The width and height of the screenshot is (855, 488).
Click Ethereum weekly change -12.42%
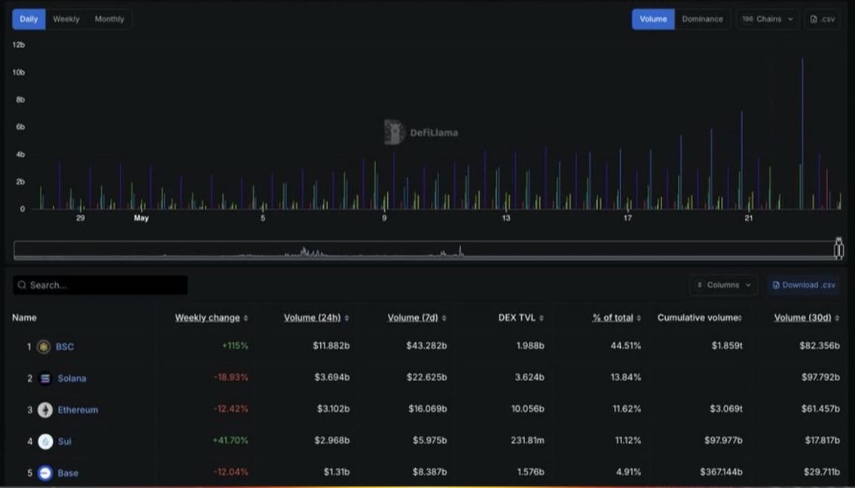pos(231,409)
